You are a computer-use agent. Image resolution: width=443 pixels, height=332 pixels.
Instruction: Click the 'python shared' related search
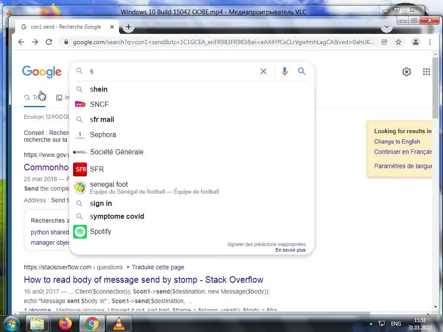coord(50,232)
